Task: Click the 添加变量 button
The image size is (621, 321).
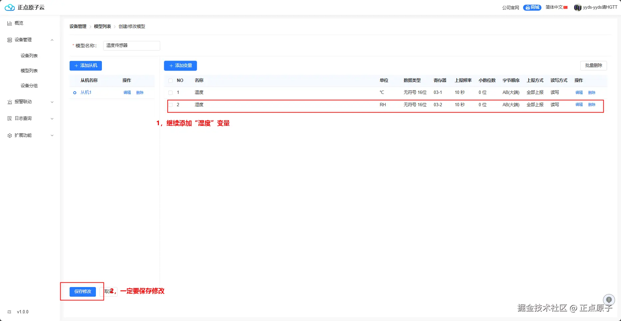Action: click(180, 66)
